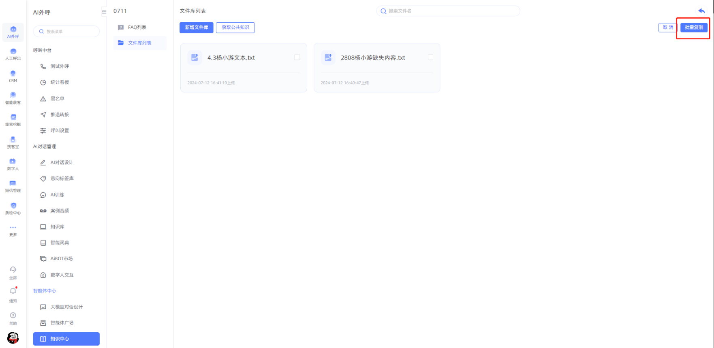Click the user avatar at bottom left

[x=13, y=337]
